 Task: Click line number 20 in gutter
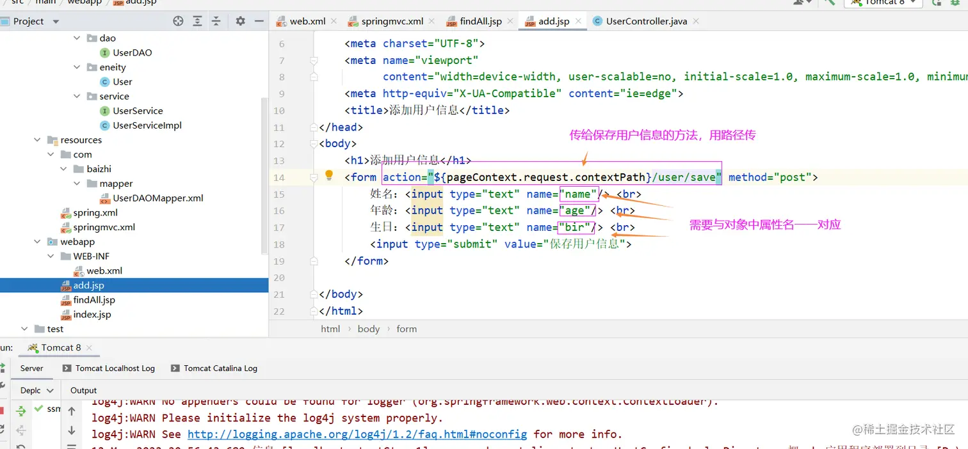[278, 278]
